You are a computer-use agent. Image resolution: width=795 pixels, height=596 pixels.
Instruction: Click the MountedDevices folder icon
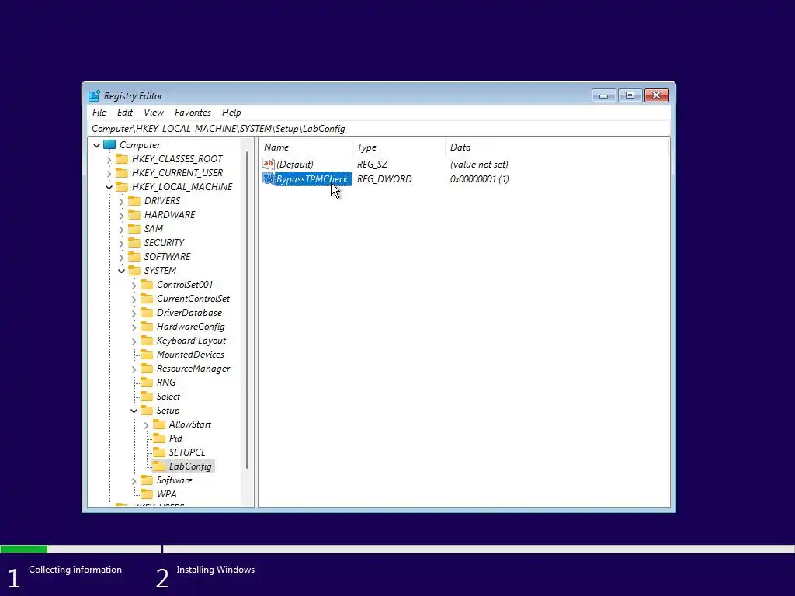[x=147, y=355]
